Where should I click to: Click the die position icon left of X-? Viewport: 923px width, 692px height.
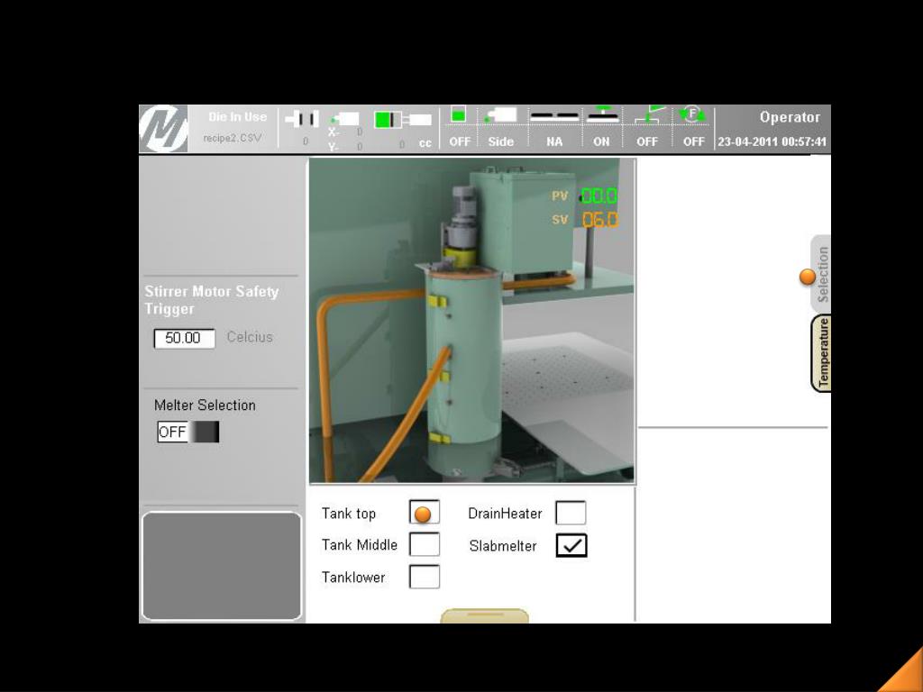[x=302, y=119]
